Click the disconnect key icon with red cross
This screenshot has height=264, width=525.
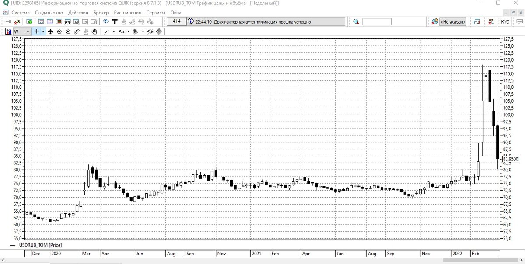pos(17,21)
